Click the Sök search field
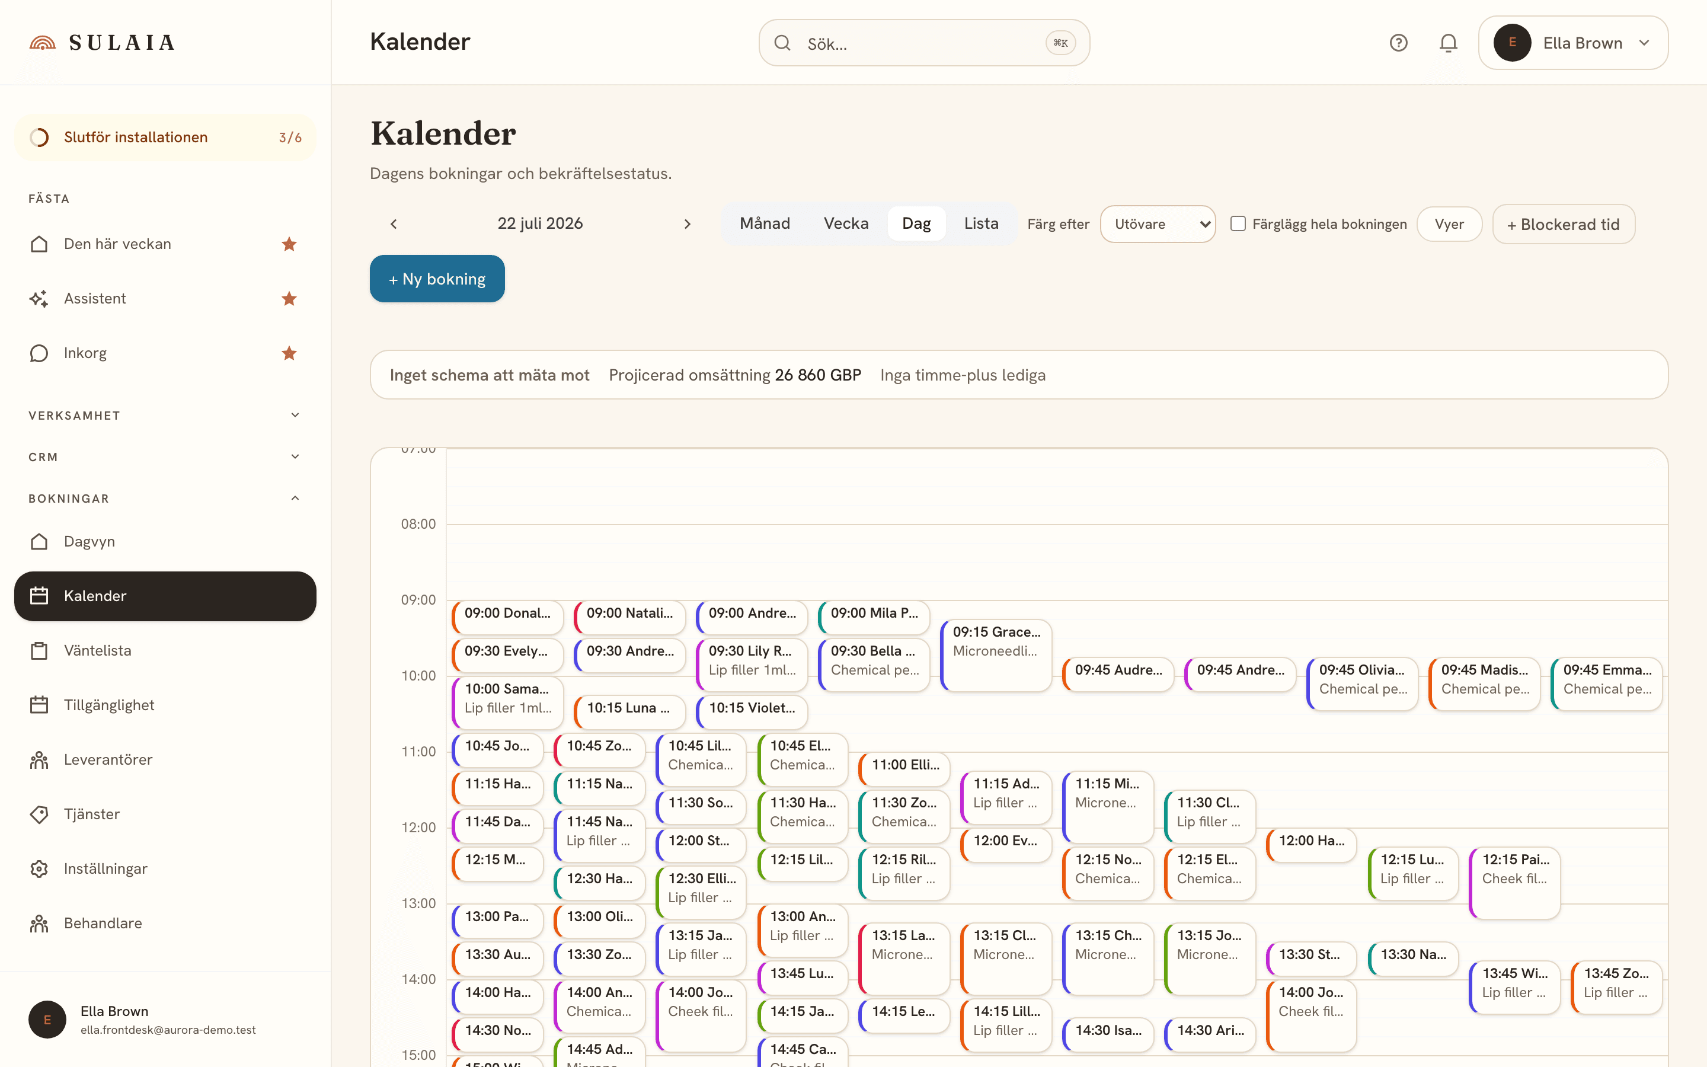Viewport: 1707px width, 1067px height. (924, 43)
